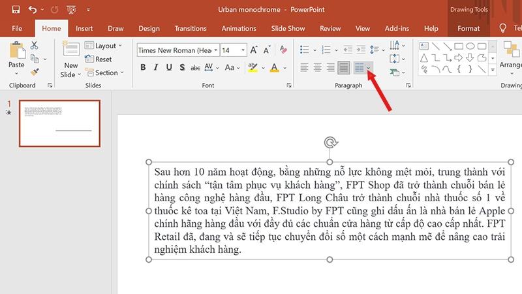Increase font size
Image resolution: width=522 pixels, height=294 pixels.
pyautogui.click(x=254, y=50)
